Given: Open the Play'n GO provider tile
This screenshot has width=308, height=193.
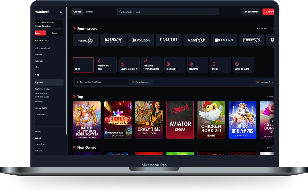Looking at the screenshot, I should (x=196, y=40).
